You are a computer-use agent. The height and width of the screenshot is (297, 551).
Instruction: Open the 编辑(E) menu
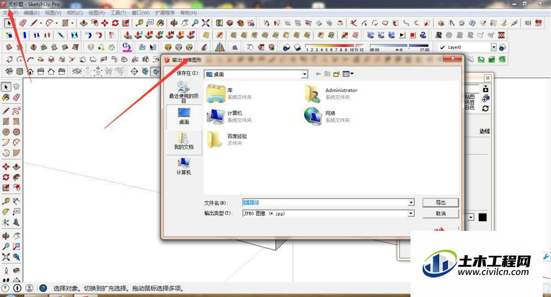31,13
